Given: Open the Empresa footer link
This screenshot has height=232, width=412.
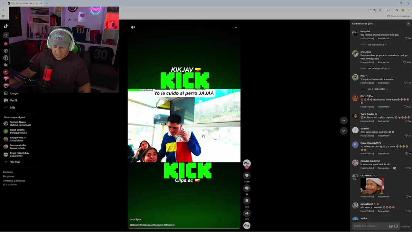Looking at the screenshot, I should [x=8, y=172].
